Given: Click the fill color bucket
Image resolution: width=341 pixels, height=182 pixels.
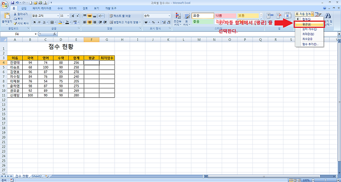Looking at the screenshot, I should (x=60, y=22).
